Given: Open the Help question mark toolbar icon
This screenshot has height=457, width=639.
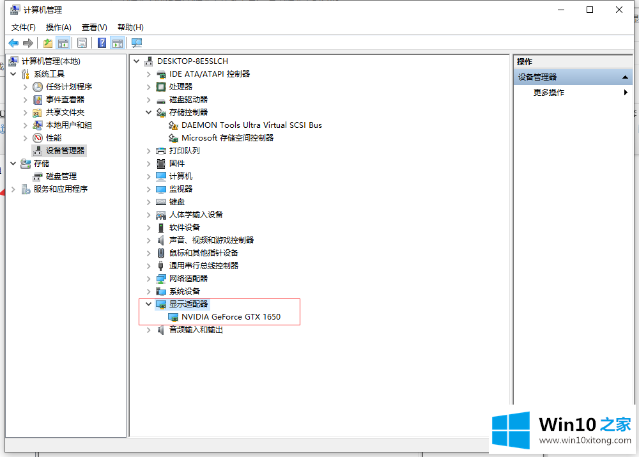Looking at the screenshot, I should click(x=102, y=43).
